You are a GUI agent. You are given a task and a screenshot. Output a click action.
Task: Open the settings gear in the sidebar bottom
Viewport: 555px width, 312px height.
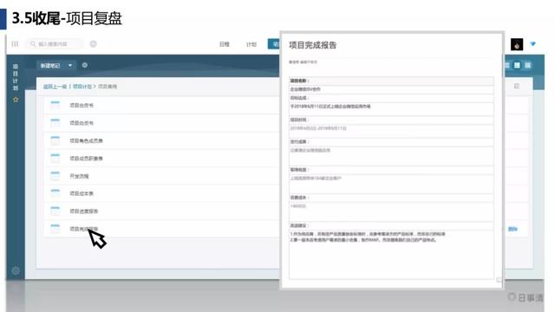[16, 270]
